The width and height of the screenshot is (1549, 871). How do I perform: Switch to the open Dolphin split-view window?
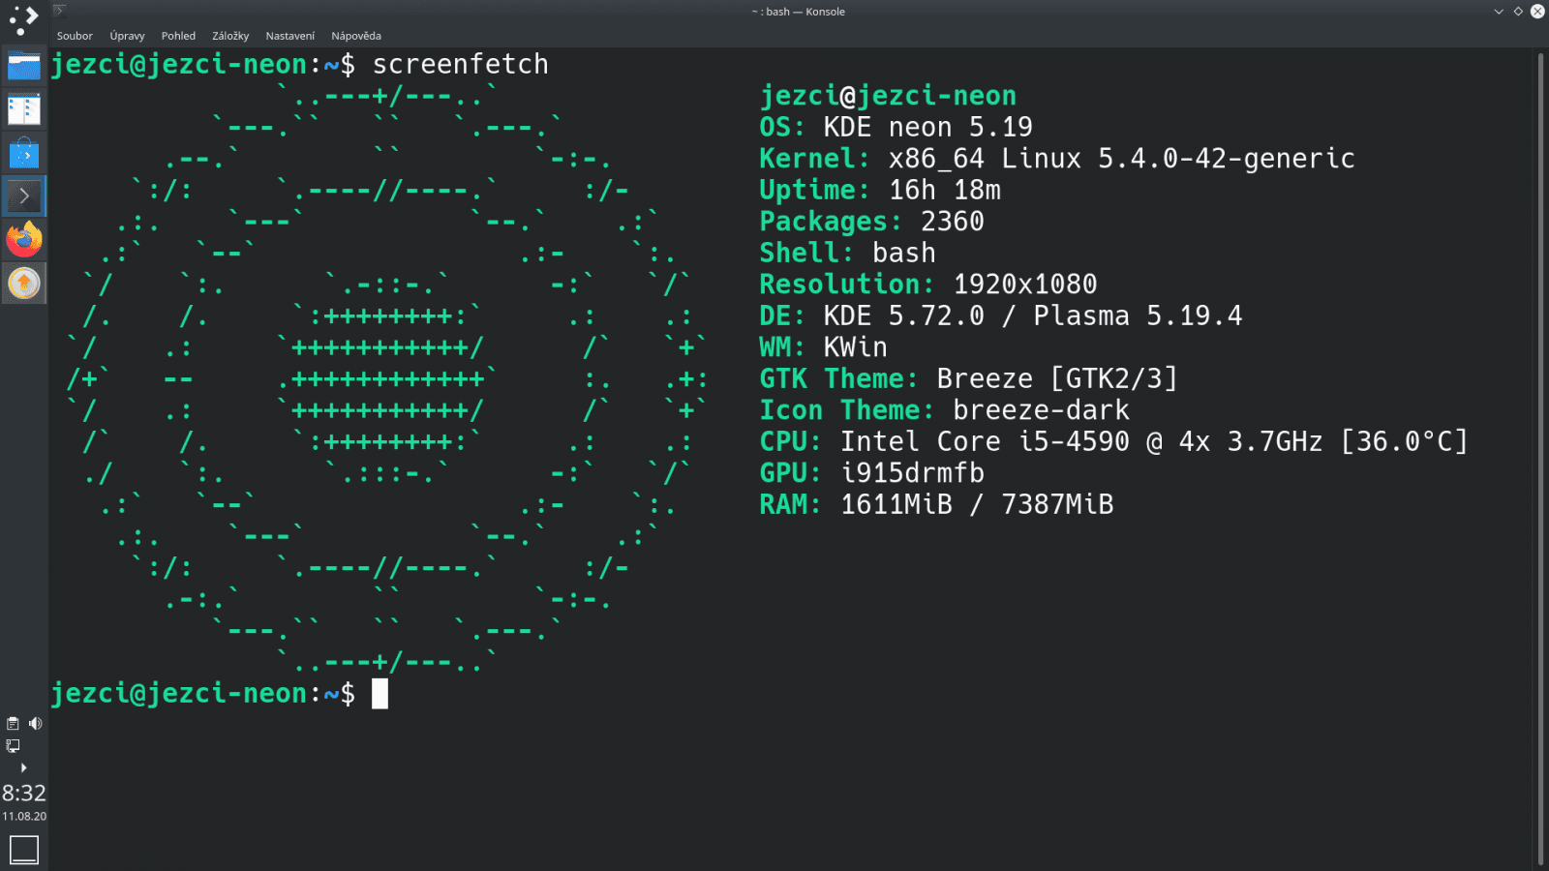(x=23, y=109)
